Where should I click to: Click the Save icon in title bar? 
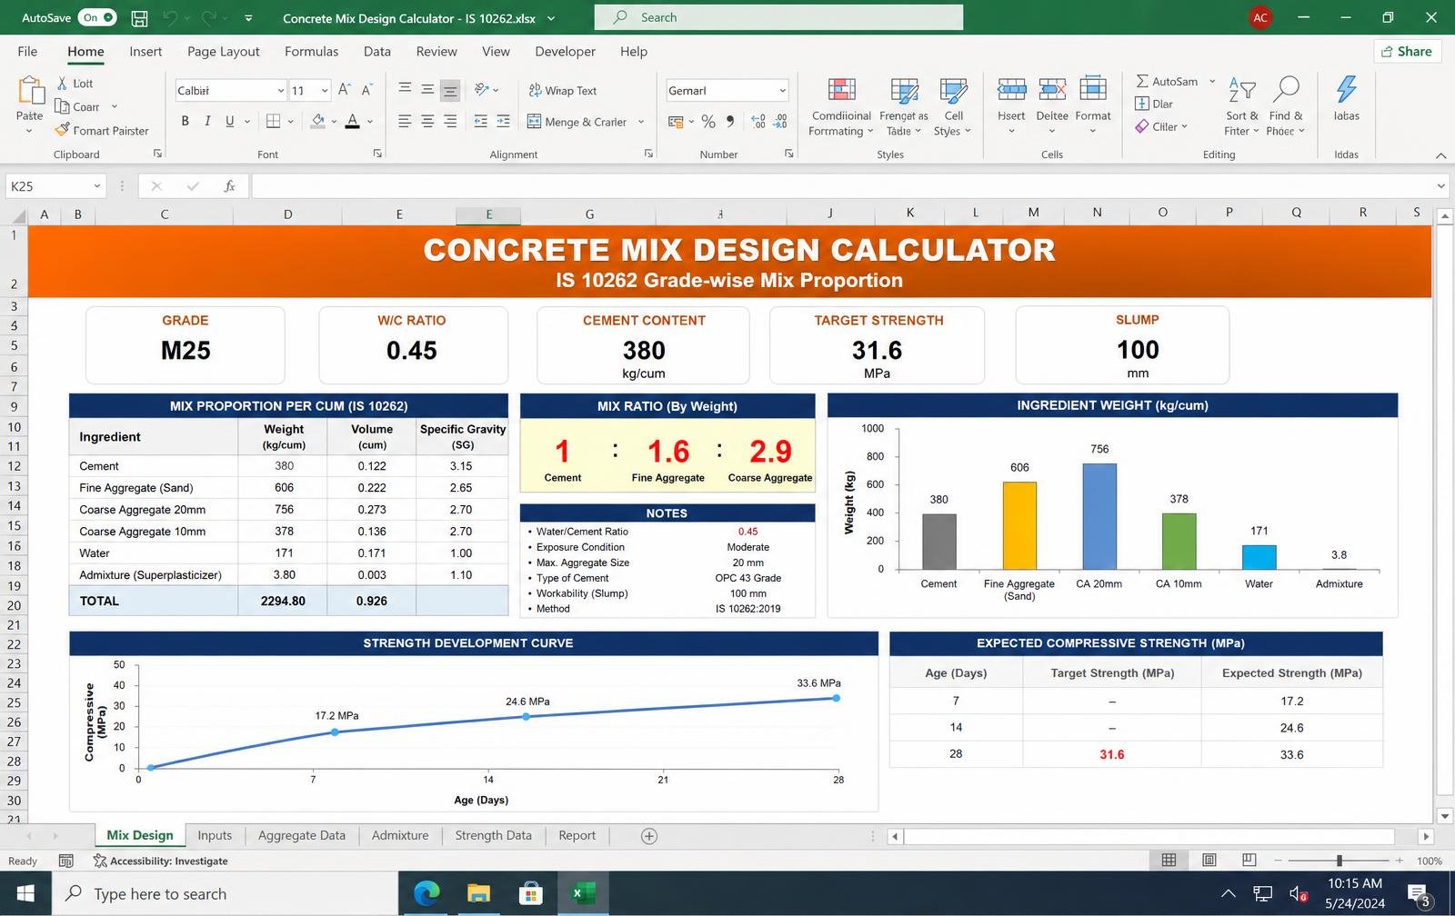click(139, 18)
